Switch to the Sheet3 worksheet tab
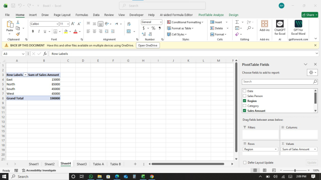321x180 pixels. [82, 164]
